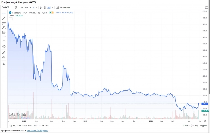This screenshot has height=133, width=210.
Task: Open the Индикаторы indicators menu
Action: coord(63,8)
